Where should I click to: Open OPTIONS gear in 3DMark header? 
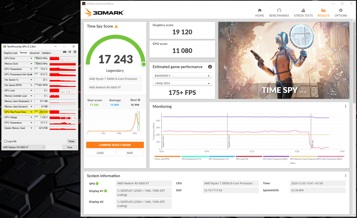tap(341, 10)
